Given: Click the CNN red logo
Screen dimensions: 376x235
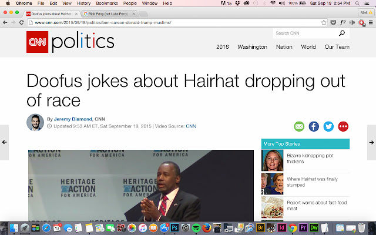Looking at the screenshot, I should [37, 42].
